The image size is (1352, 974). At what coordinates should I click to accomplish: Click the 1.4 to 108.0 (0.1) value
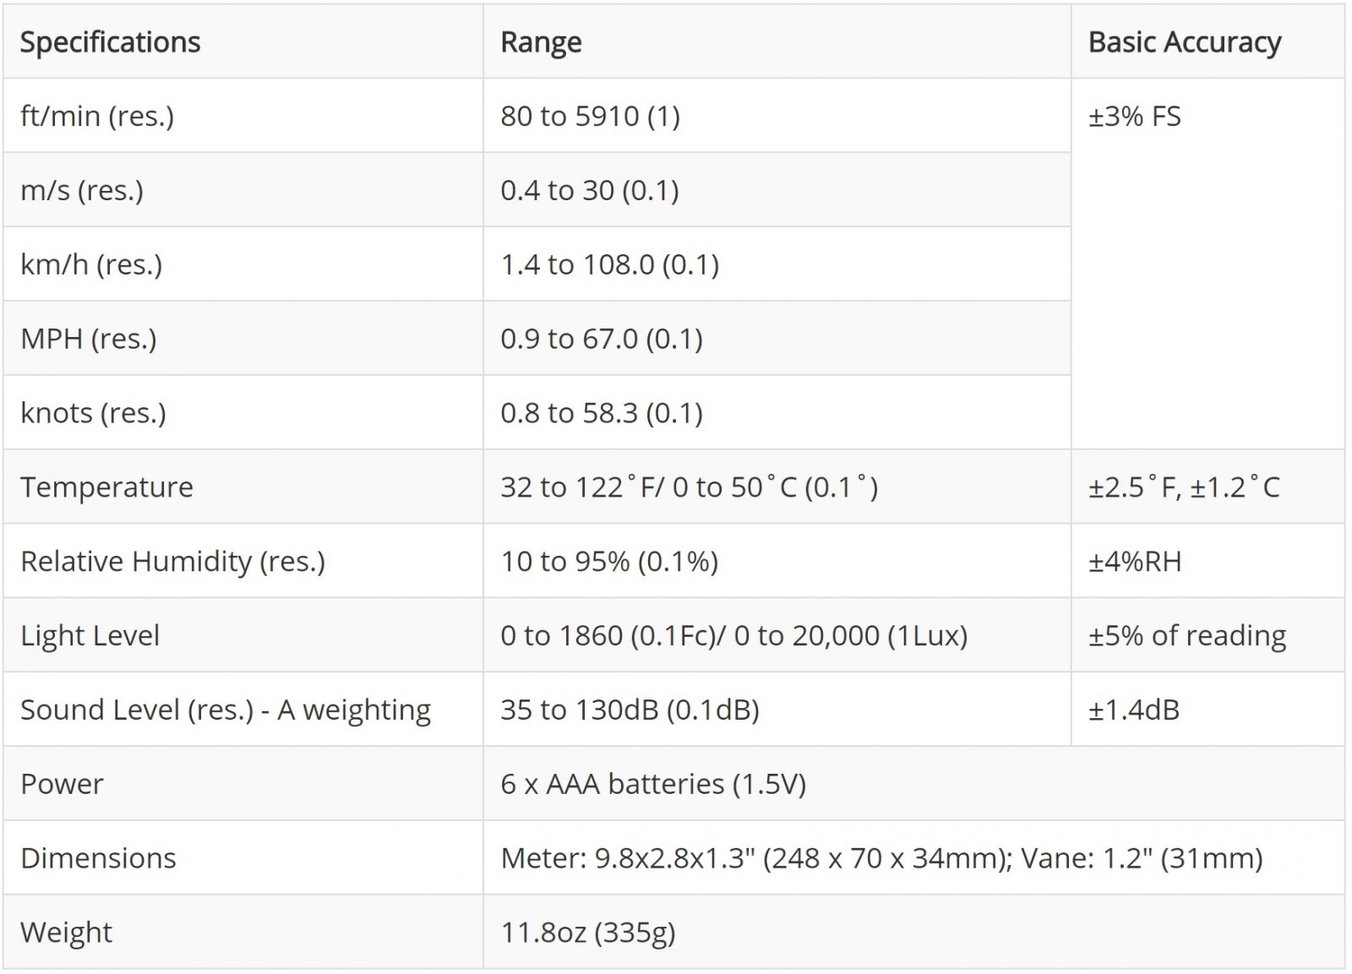coord(609,264)
